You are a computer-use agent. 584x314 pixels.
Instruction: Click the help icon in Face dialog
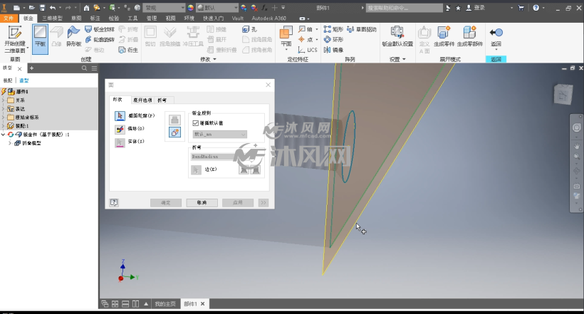(114, 202)
